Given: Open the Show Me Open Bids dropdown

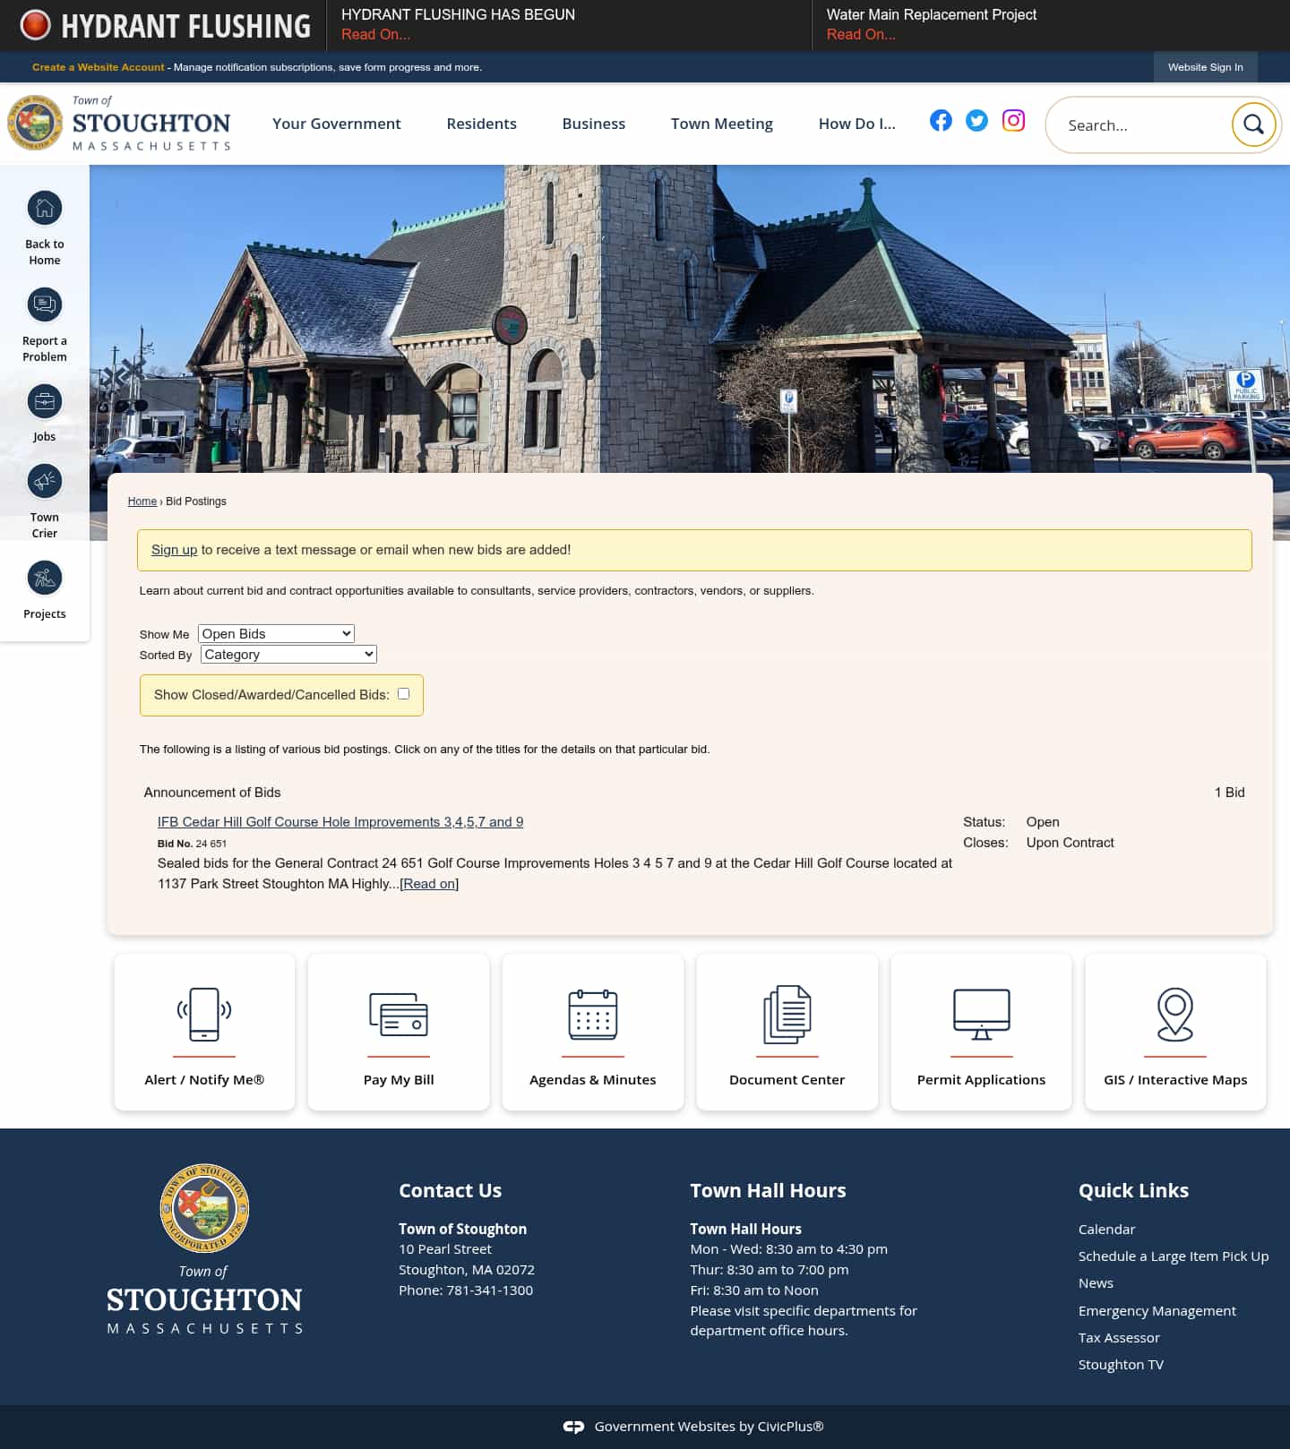Looking at the screenshot, I should point(276,633).
